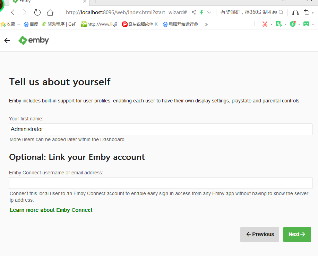The height and width of the screenshot is (256, 318).
Task: Click the green translate icon
Action: [279, 24]
